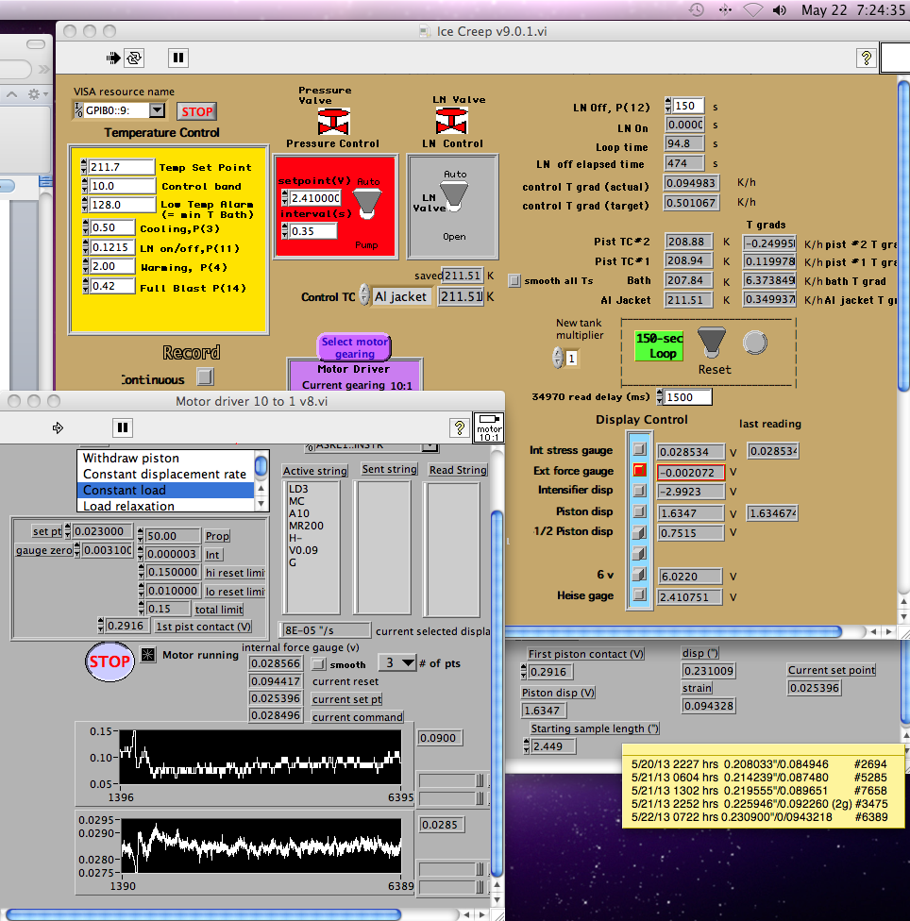Screen dimensions: 910x921
Task: Open the # of pts dropdown
Action: [x=396, y=663]
